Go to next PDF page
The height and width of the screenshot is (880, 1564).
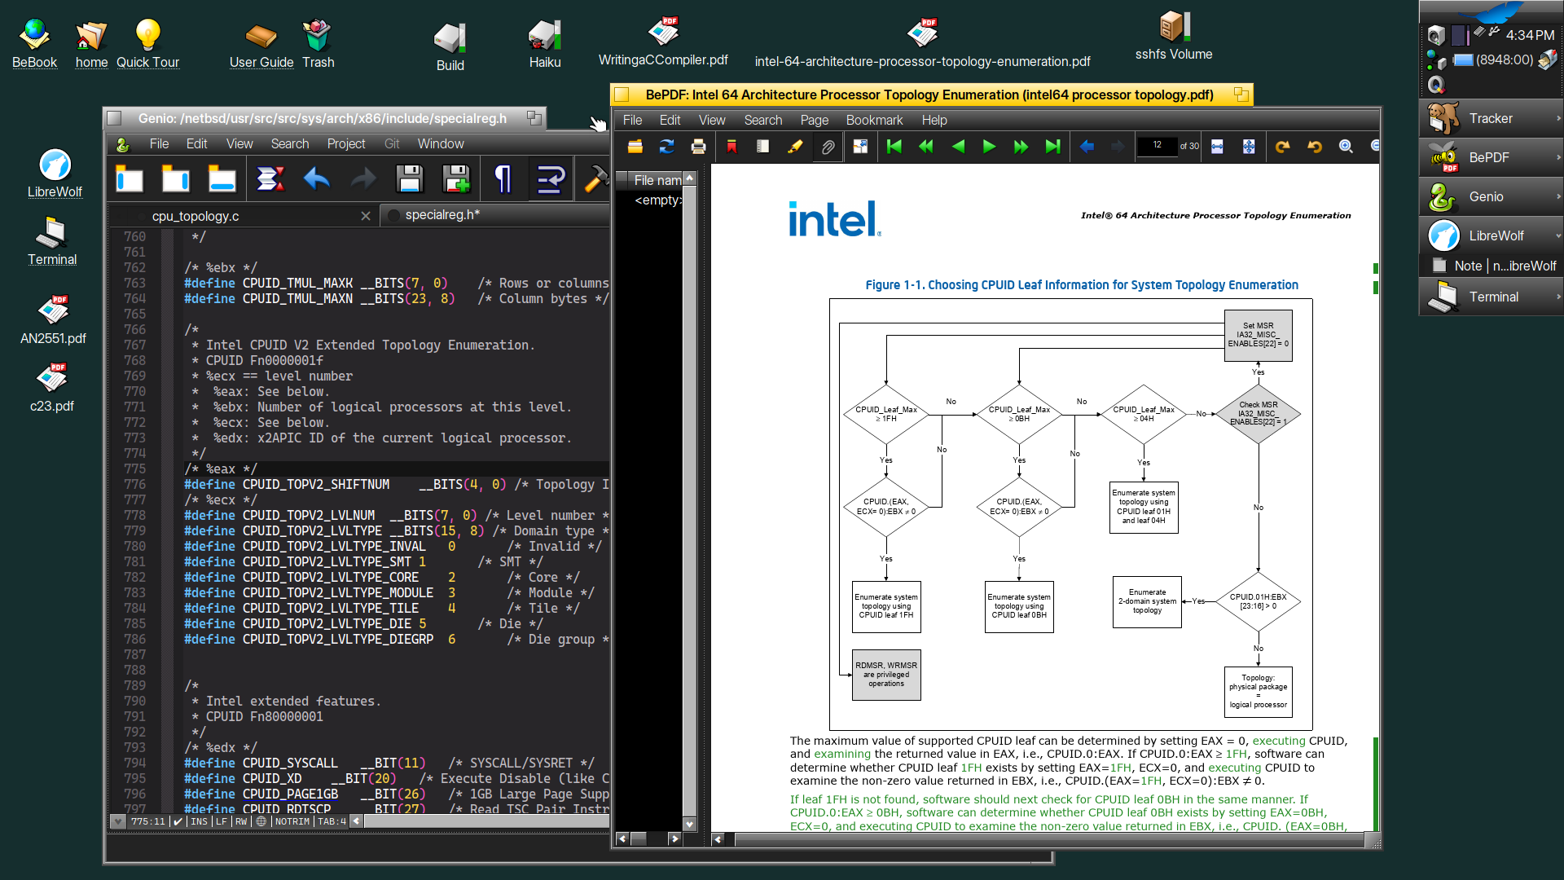990,147
